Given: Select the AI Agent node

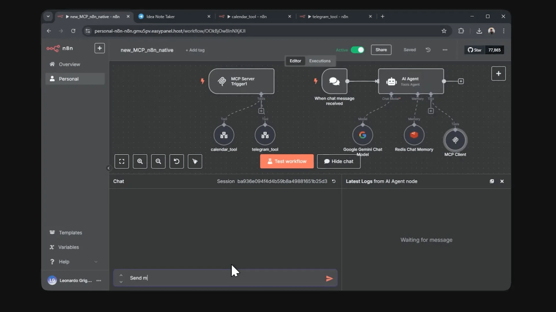Looking at the screenshot, I should click(411, 81).
